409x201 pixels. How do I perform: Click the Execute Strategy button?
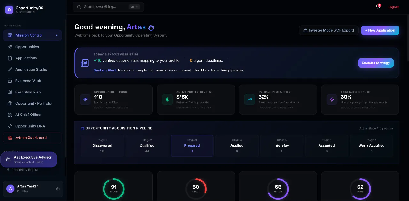click(376, 63)
